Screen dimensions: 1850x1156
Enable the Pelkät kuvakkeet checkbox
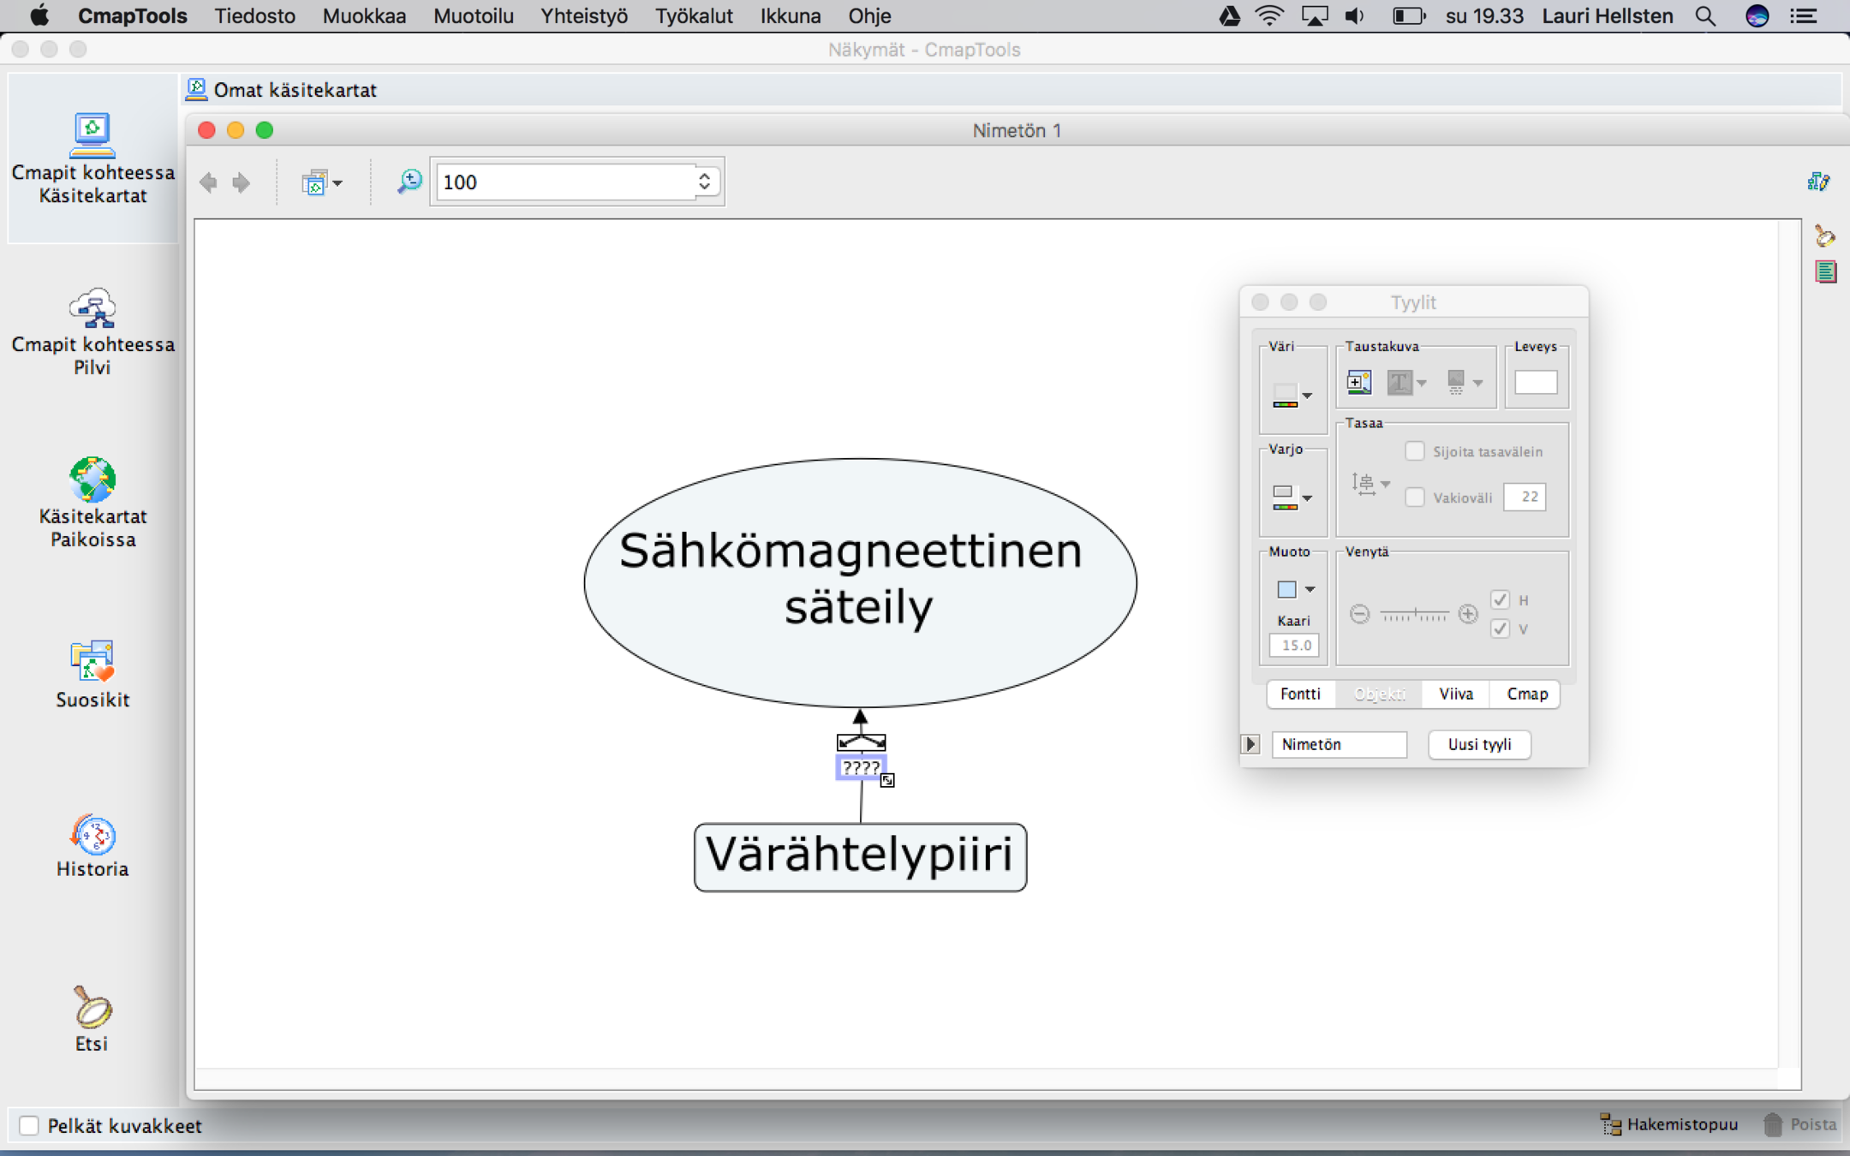(29, 1125)
